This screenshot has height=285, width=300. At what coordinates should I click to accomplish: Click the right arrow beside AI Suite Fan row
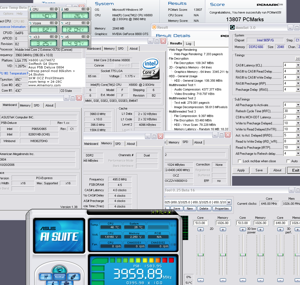(x=175, y=244)
